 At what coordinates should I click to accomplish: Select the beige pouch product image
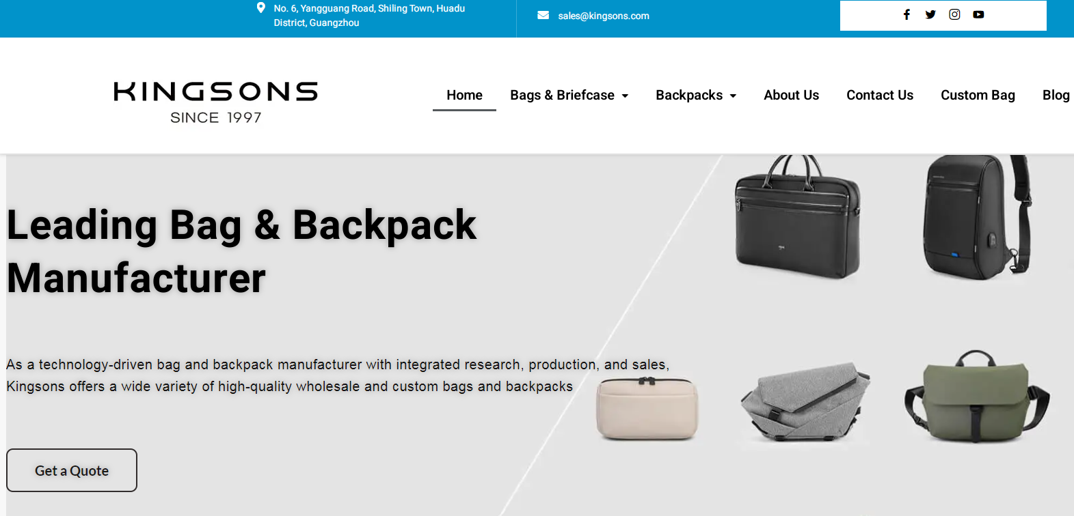pyautogui.click(x=647, y=407)
